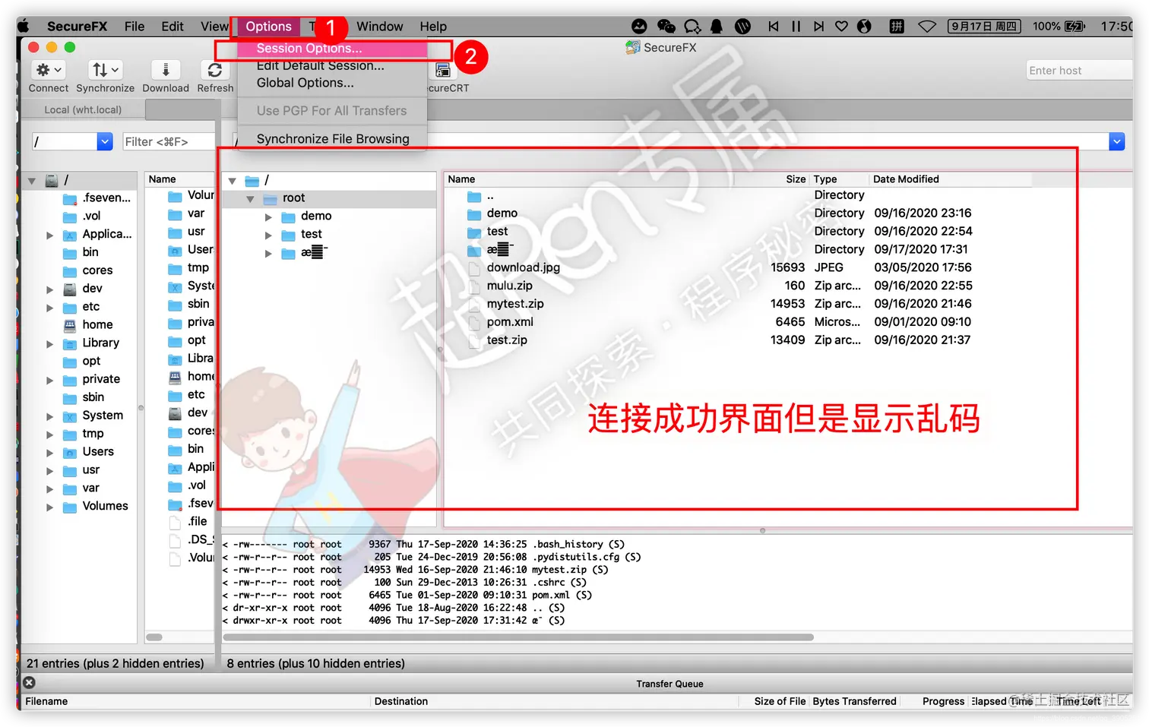
Task: Click into the Filter field
Action: coord(167,141)
